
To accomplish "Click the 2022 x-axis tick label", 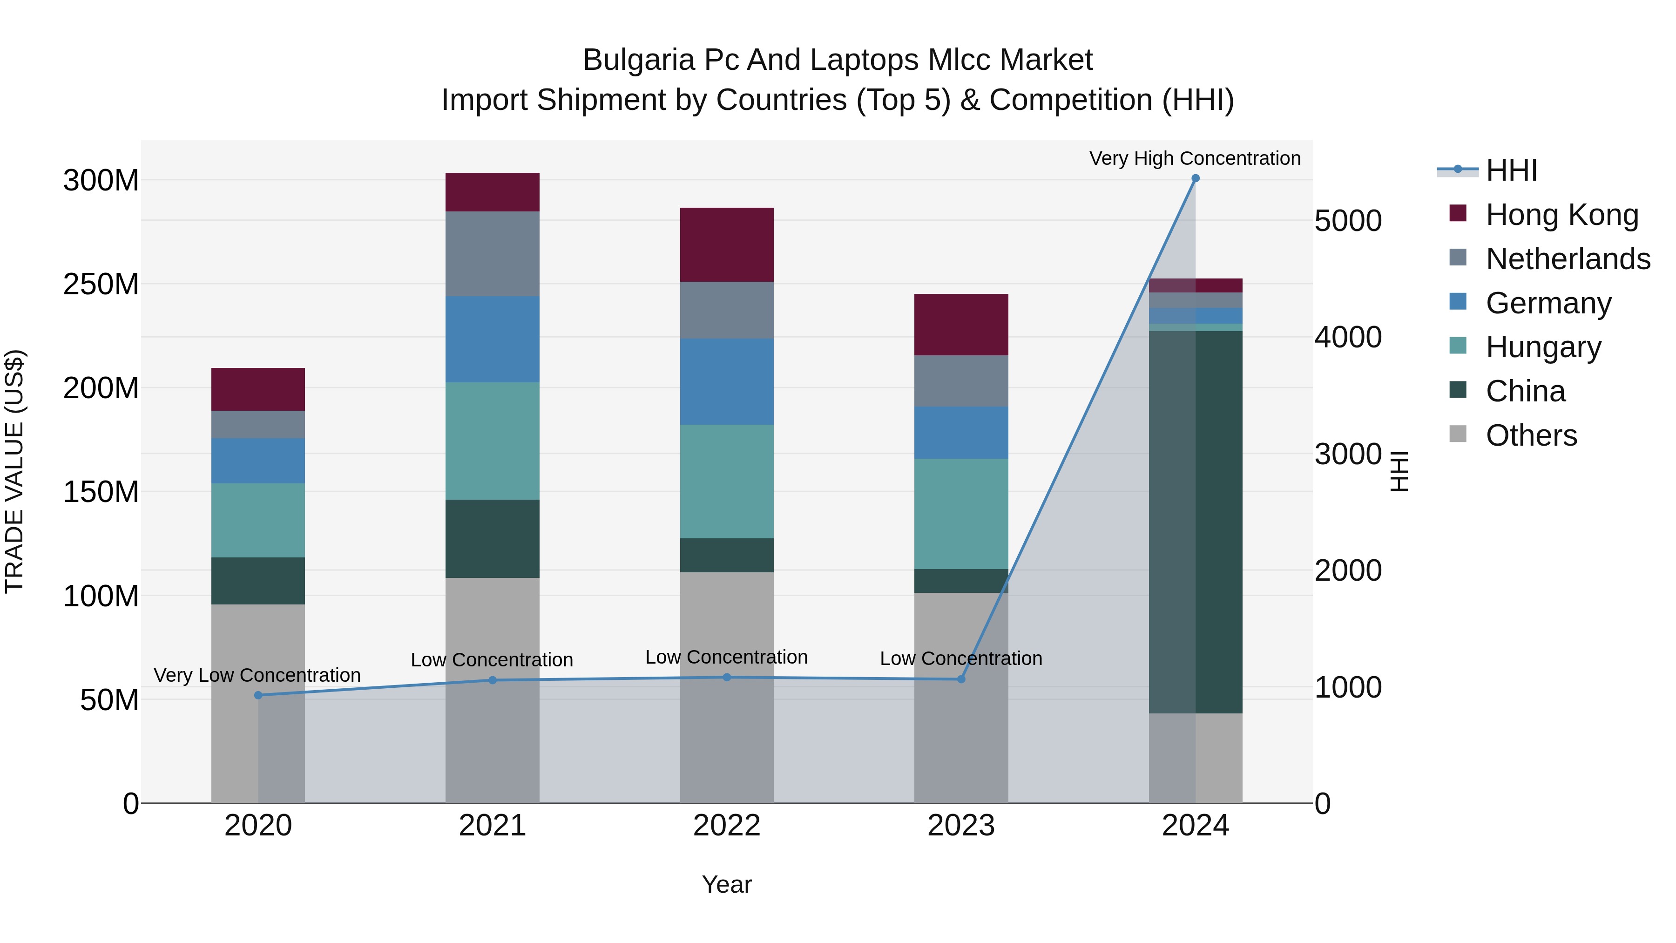I will click(x=727, y=826).
